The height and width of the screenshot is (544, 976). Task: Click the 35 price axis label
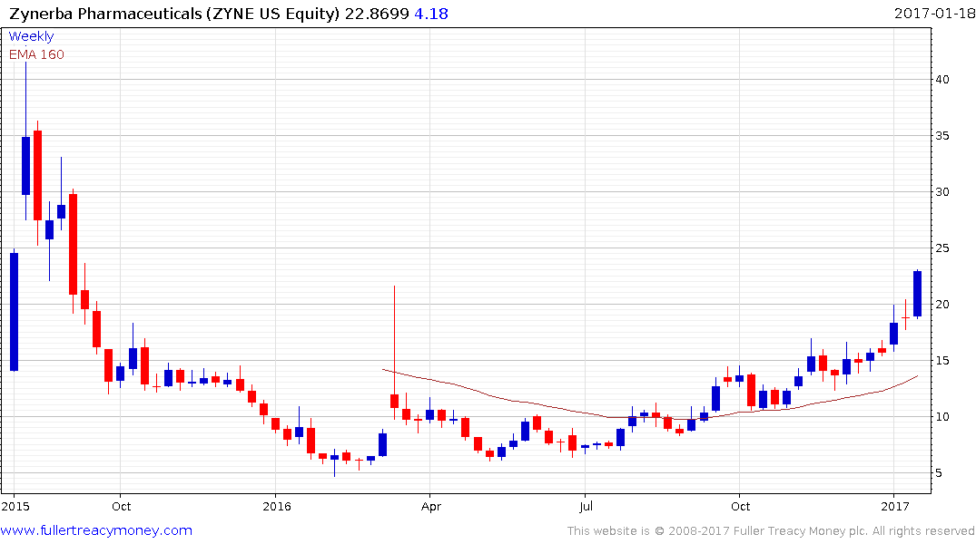941,135
